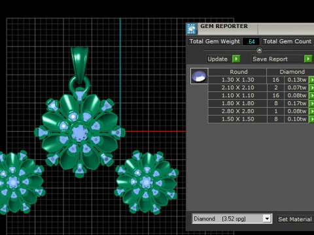This screenshot has width=314, height=235.
Task: Click the green arrow in the 2.10 X 2.10 row
Action: pyautogui.click(x=311, y=87)
